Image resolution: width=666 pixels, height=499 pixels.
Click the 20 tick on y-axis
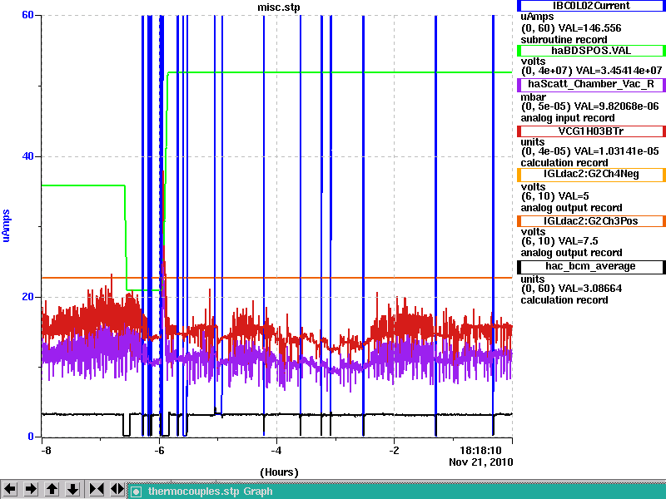point(27,297)
